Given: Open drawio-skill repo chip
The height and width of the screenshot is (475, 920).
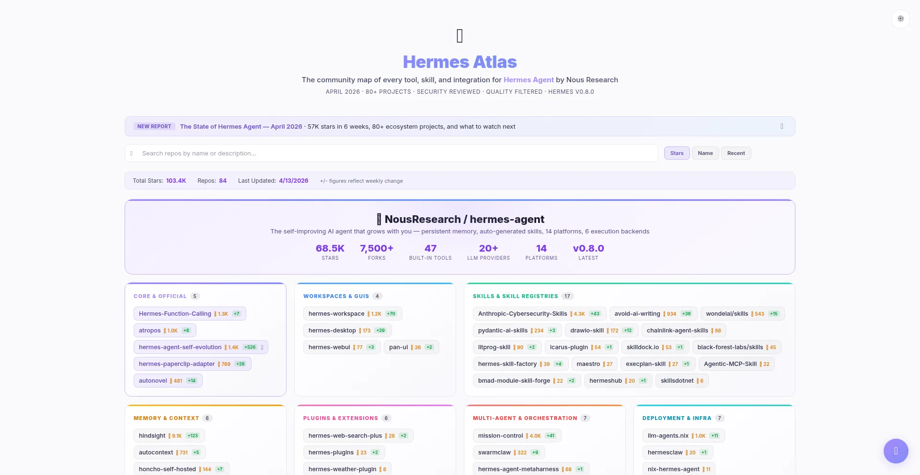Looking at the screenshot, I should coord(602,331).
